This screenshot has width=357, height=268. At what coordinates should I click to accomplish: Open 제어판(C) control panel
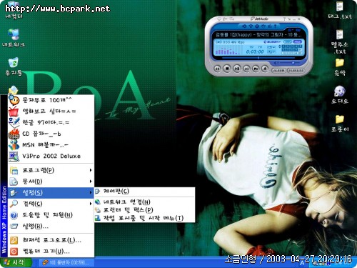tap(145, 192)
